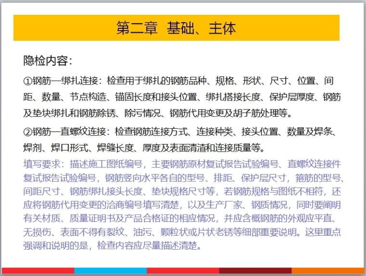Click the line starting with 及垫块绑扎和钢筋除锈
Image resolution: width=366 pixels, height=276 pixels.
point(158,114)
